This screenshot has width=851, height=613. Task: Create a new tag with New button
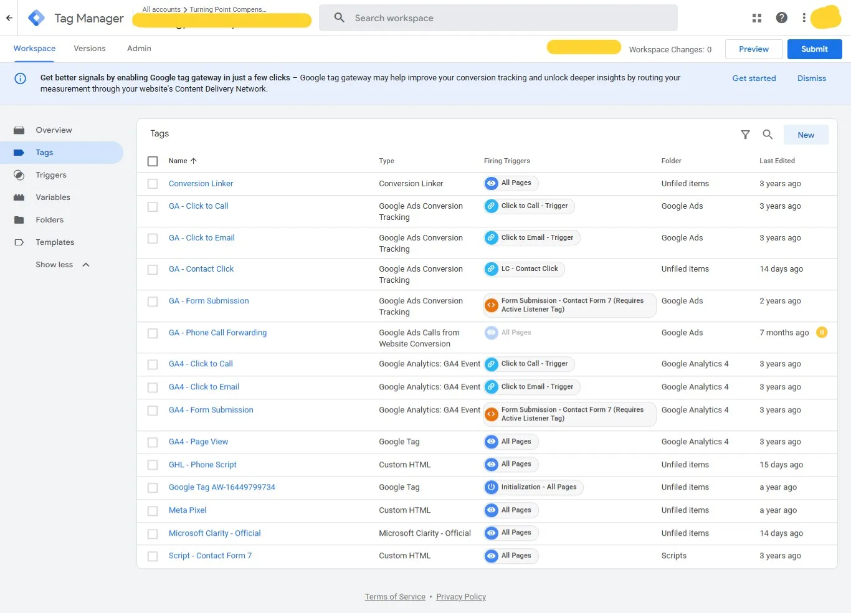coord(806,135)
